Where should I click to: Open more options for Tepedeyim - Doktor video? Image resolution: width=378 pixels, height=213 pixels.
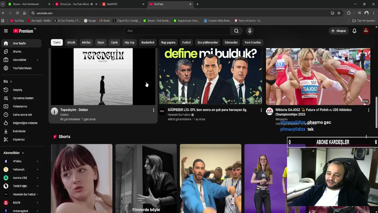(153, 110)
